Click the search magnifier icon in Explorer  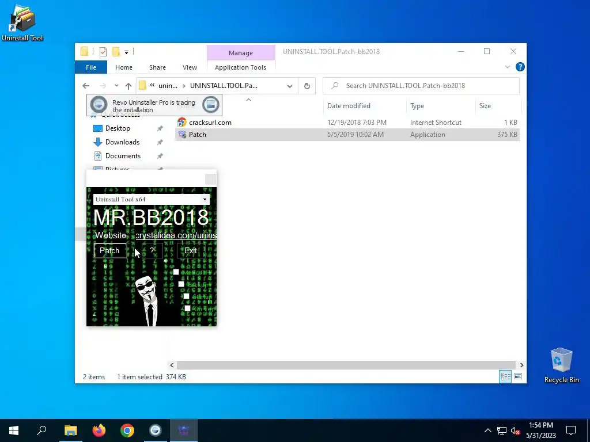pos(335,86)
